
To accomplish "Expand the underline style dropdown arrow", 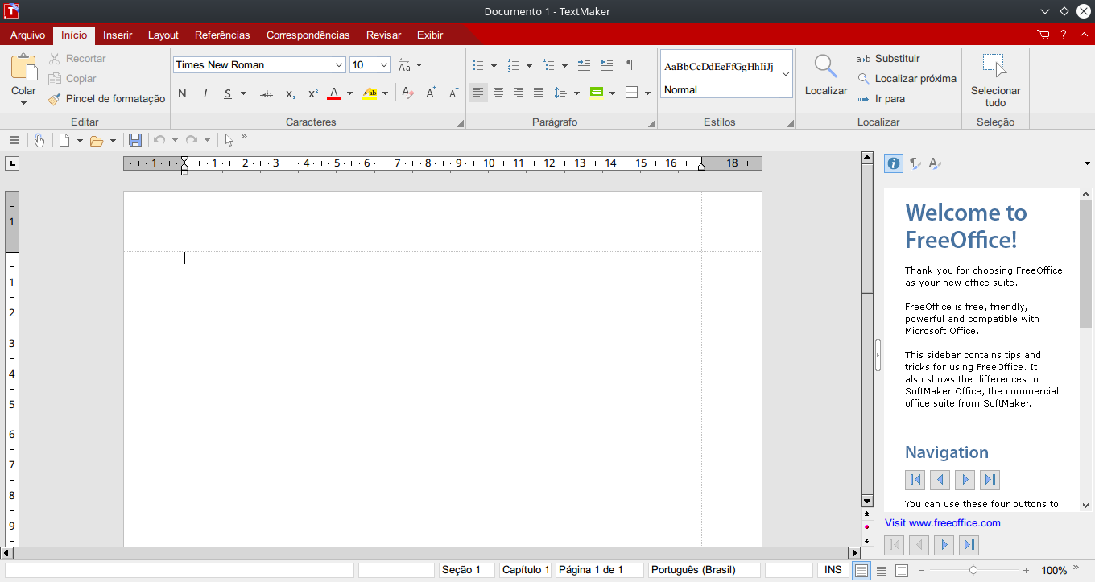I will coord(243,93).
